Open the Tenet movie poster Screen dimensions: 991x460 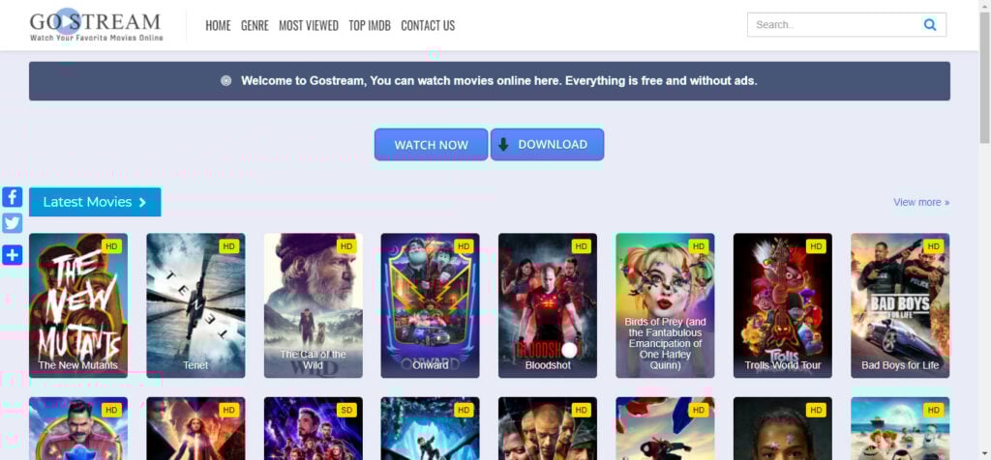[x=195, y=305]
